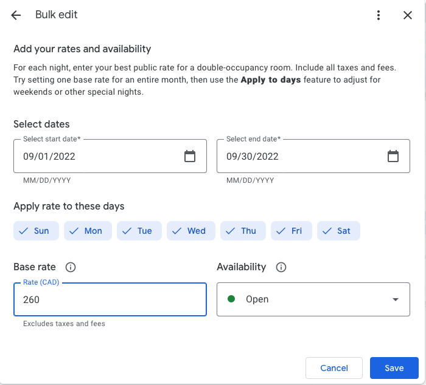Deselect the Sat day chip

pyautogui.click(x=338, y=231)
